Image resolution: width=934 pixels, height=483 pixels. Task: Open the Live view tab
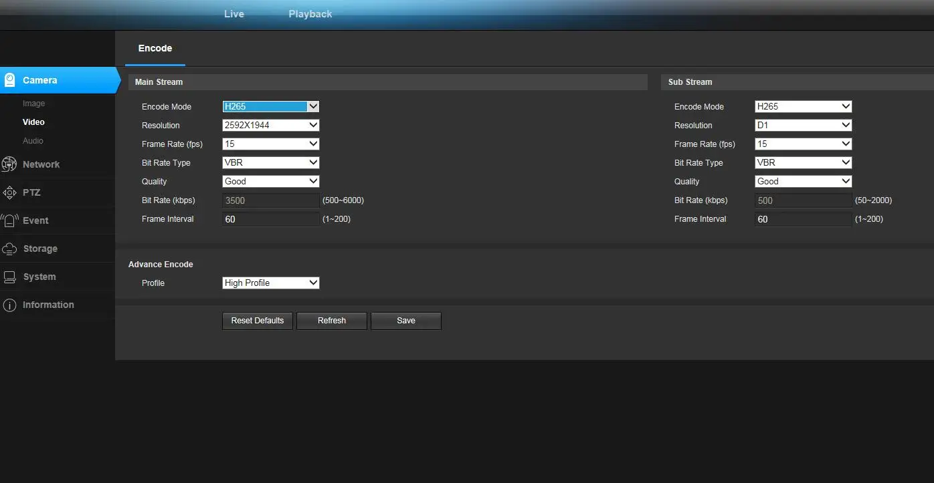pyautogui.click(x=234, y=14)
